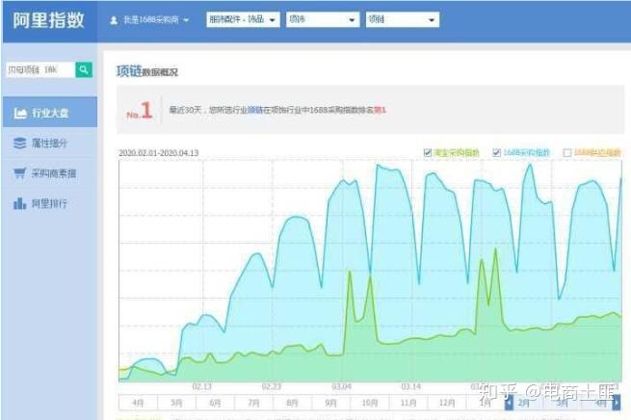Click the search keyword input field
Viewport: 631px width, 420px height.
tap(40, 69)
